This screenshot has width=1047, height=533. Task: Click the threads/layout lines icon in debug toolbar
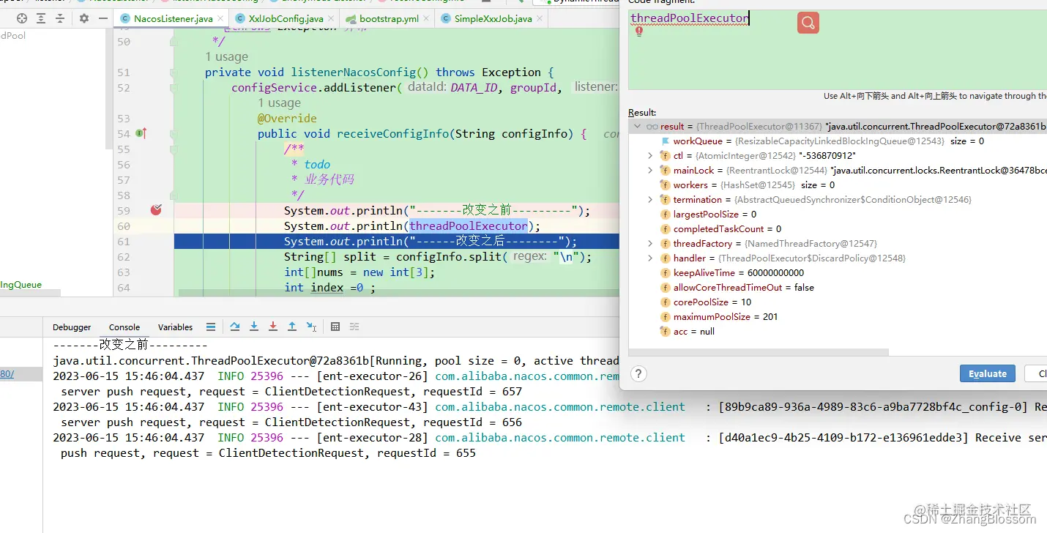coord(211,327)
